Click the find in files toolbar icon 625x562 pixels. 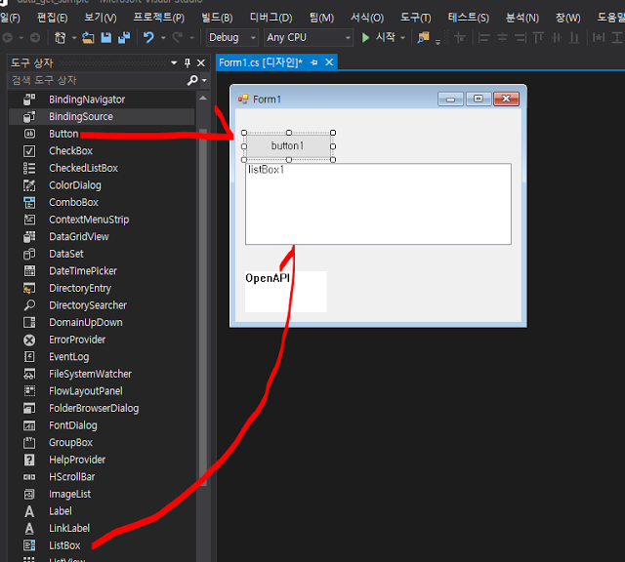(423, 37)
